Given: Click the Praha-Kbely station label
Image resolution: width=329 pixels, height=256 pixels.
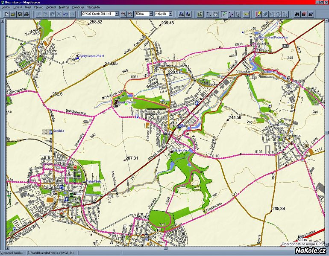Looking at the screenshot, I should click(94, 181).
